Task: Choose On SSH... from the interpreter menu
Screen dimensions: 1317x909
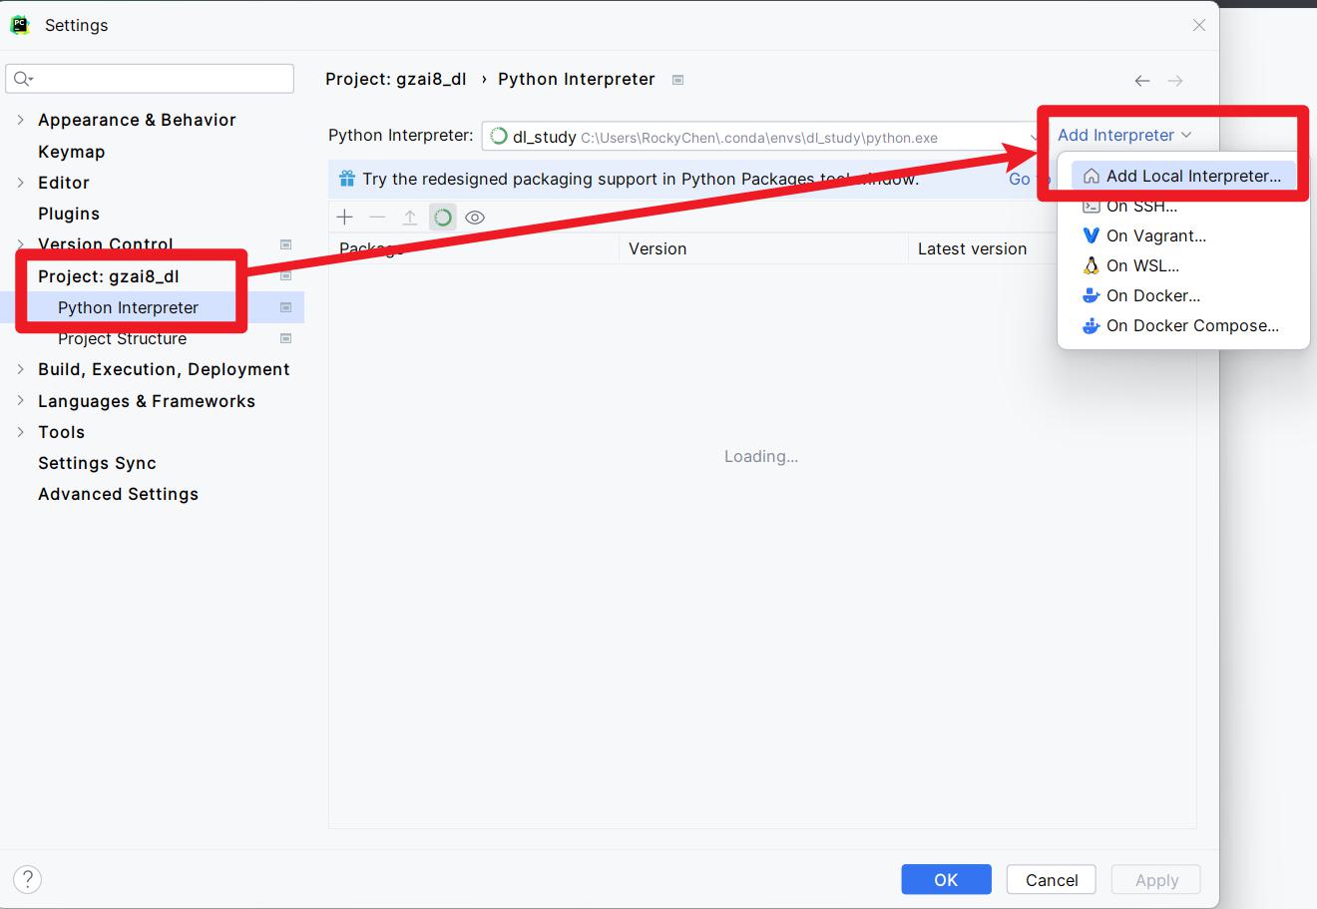Action: (1183, 206)
